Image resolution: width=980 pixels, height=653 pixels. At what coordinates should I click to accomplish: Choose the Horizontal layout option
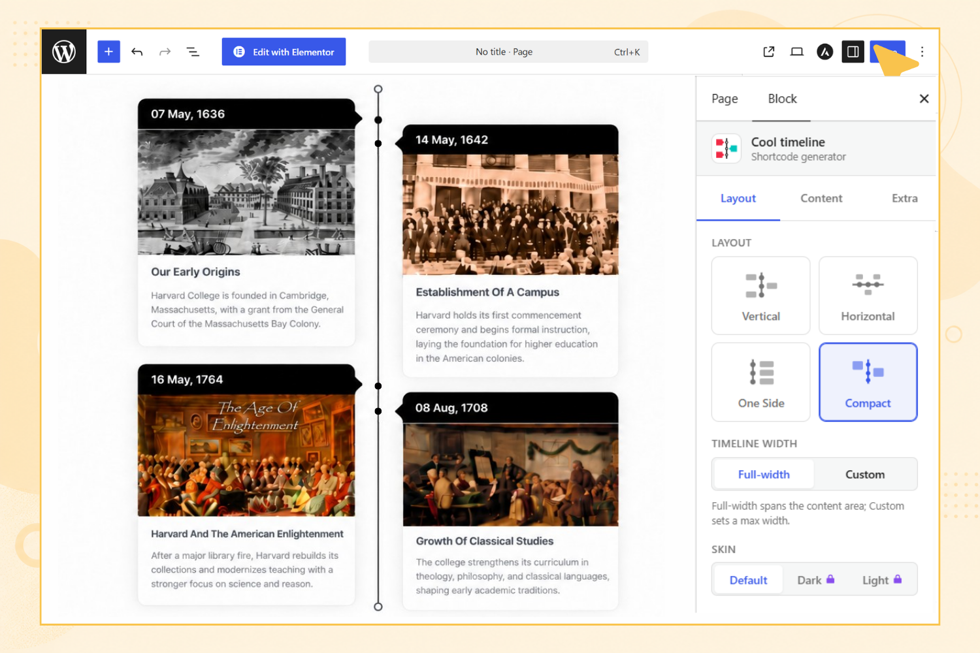point(868,296)
